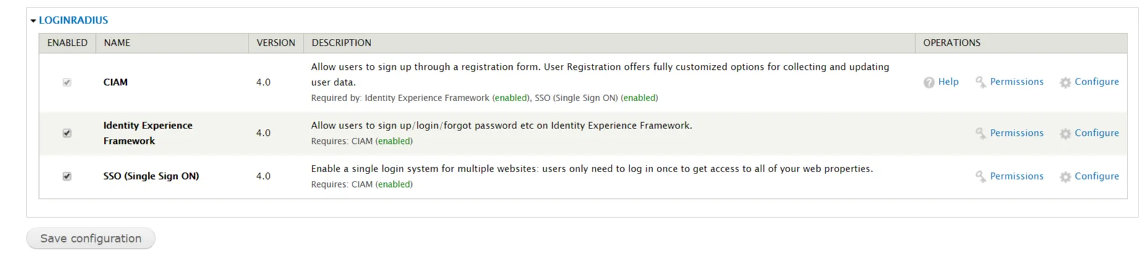
Task: Click the LOGINRADIUS fieldset title
Action: click(73, 20)
